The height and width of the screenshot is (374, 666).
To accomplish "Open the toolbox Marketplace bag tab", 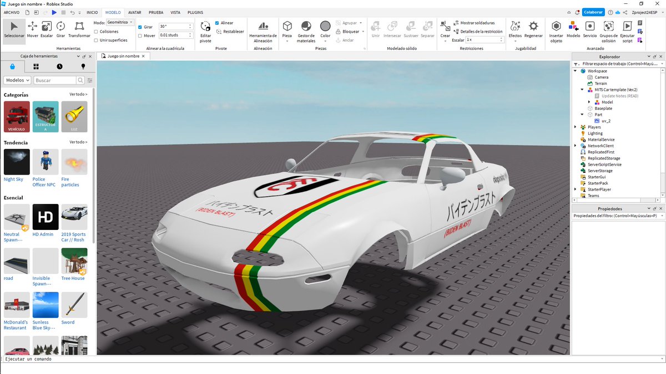I will click(x=12, y=66).
